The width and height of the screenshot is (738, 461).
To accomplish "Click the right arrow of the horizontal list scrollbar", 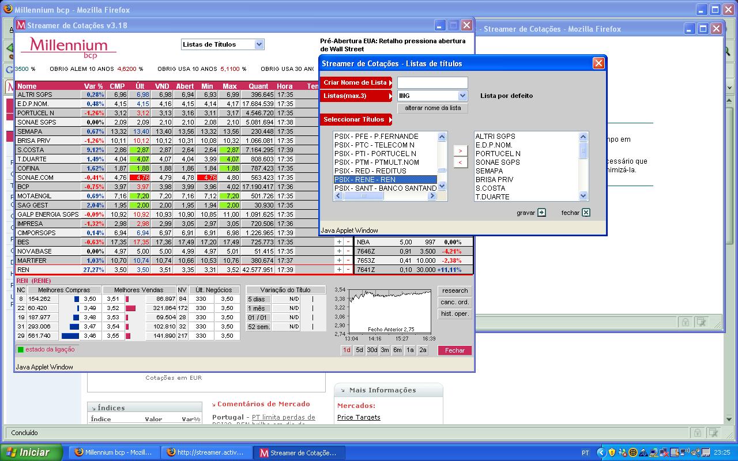I will [432, 196].
